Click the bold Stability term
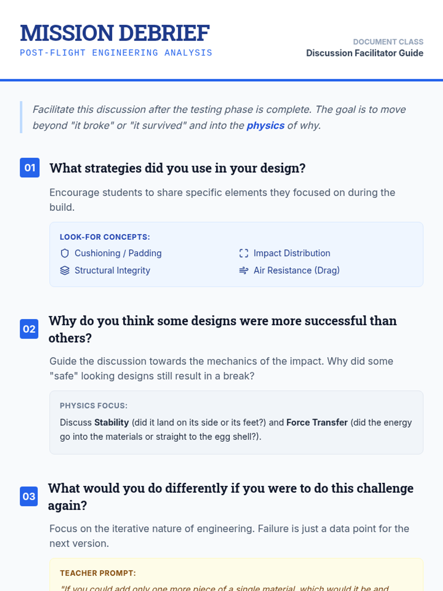443x591 pixels. click(x=111, y=423)
